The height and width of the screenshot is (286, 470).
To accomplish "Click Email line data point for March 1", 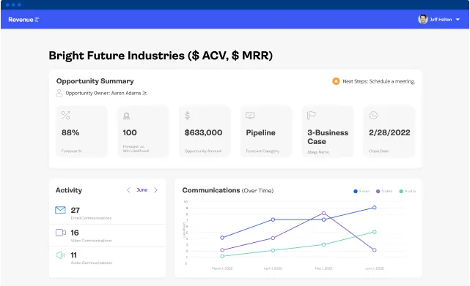I will [222, 238].
